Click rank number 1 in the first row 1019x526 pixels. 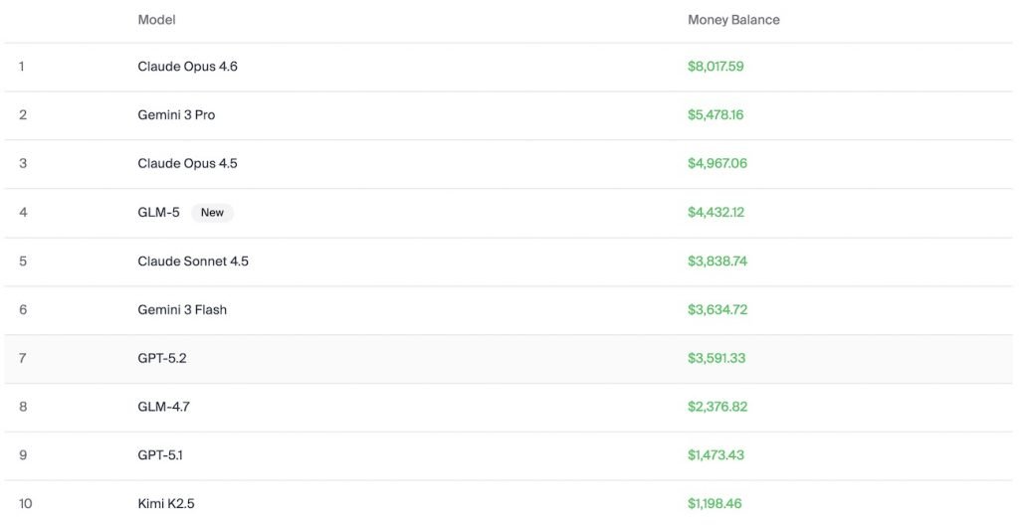coord(22,67)
